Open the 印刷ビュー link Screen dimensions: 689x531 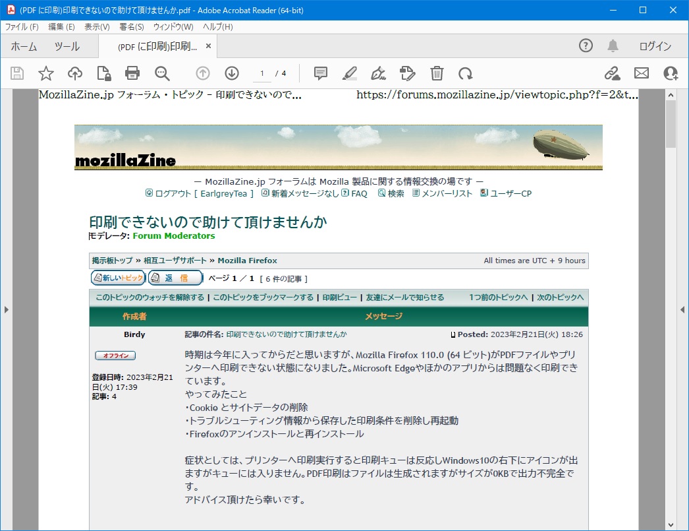coord(340,297)
